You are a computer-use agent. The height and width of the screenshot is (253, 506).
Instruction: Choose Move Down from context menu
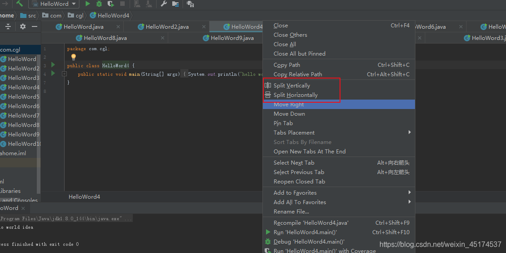(x=339, y=113)
